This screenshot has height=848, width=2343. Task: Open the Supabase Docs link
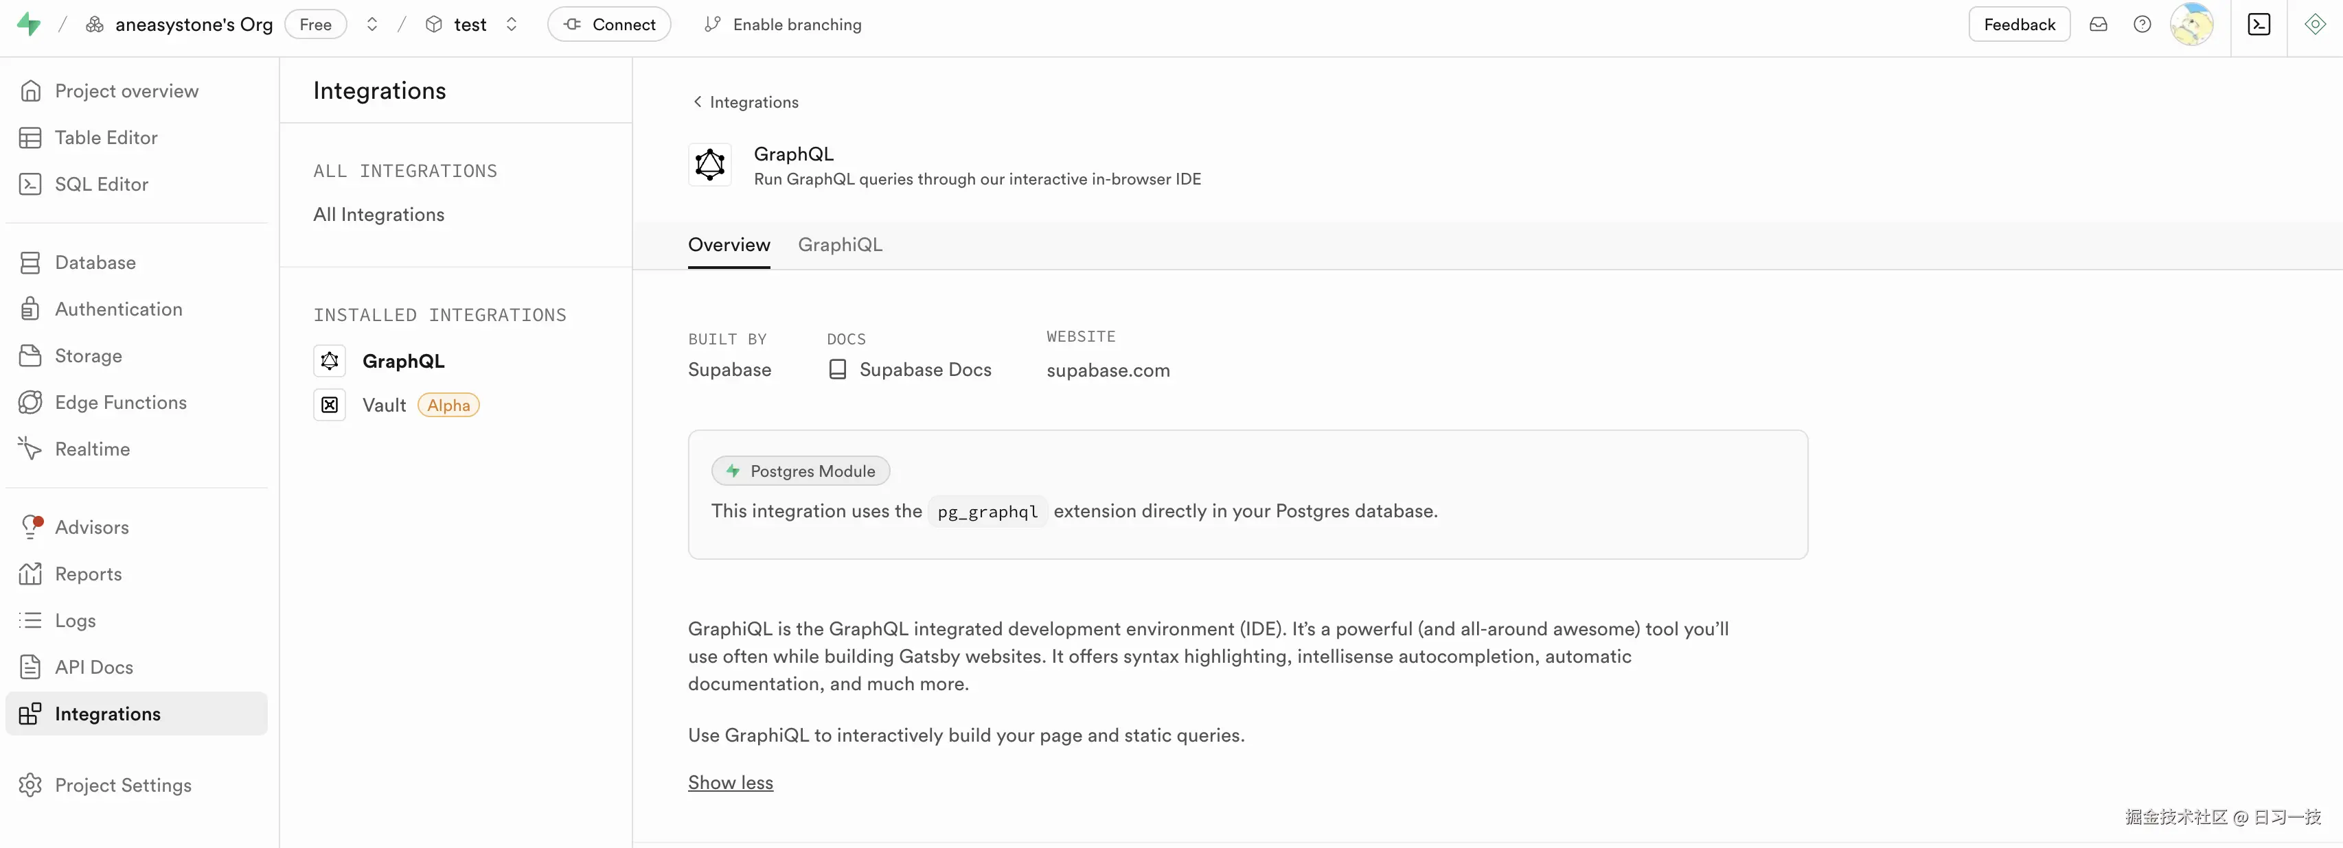pyautogui.click(x=925, y=369)
